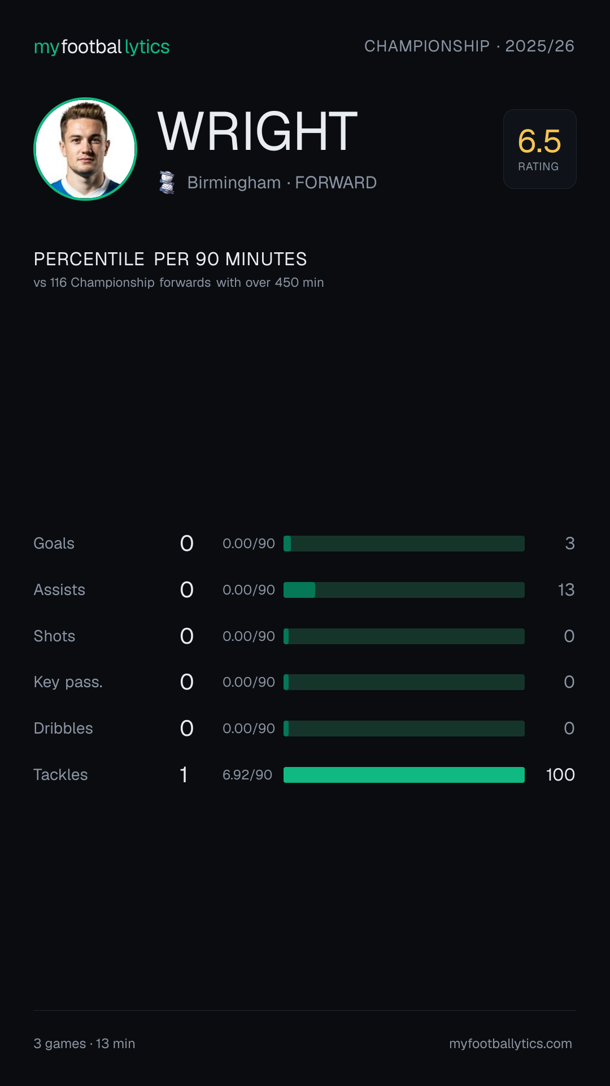Click the 100 percentile tackles number
Screen dimensions: 610x1086
[x=560, y=775]
